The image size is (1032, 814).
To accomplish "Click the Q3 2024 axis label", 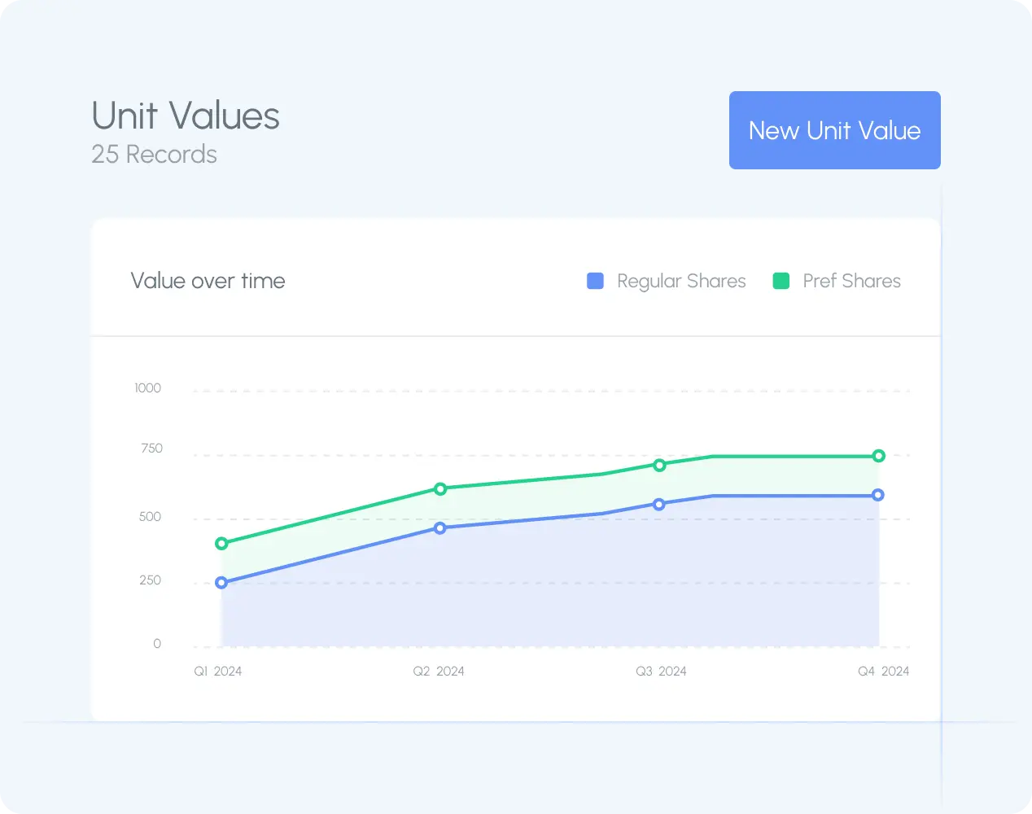I will pyautogui.click(x=661, y=671).
